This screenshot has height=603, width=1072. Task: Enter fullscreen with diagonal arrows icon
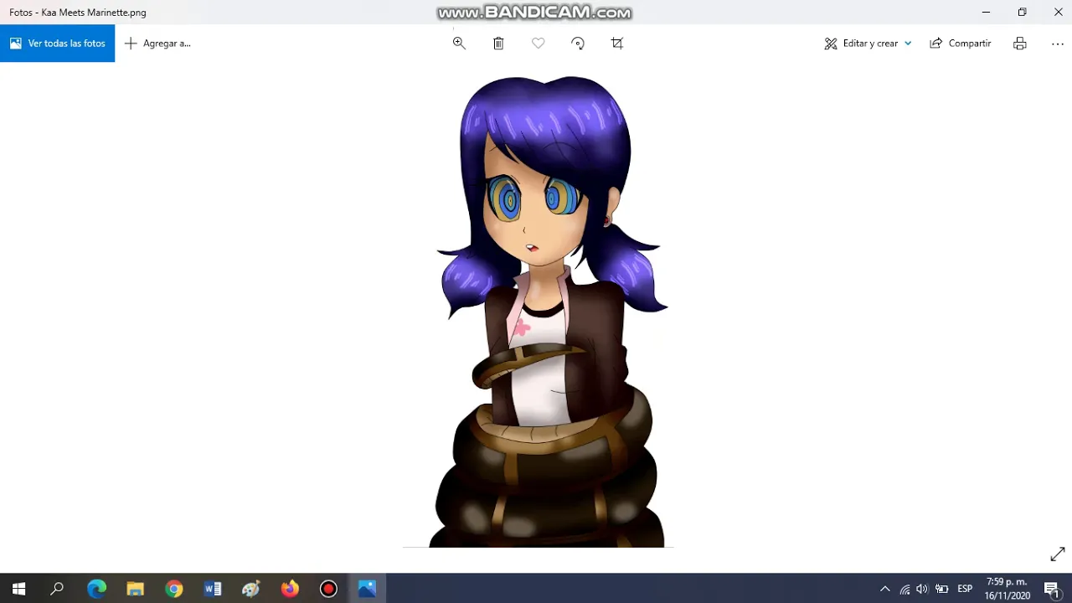(x=1058, y=554)
